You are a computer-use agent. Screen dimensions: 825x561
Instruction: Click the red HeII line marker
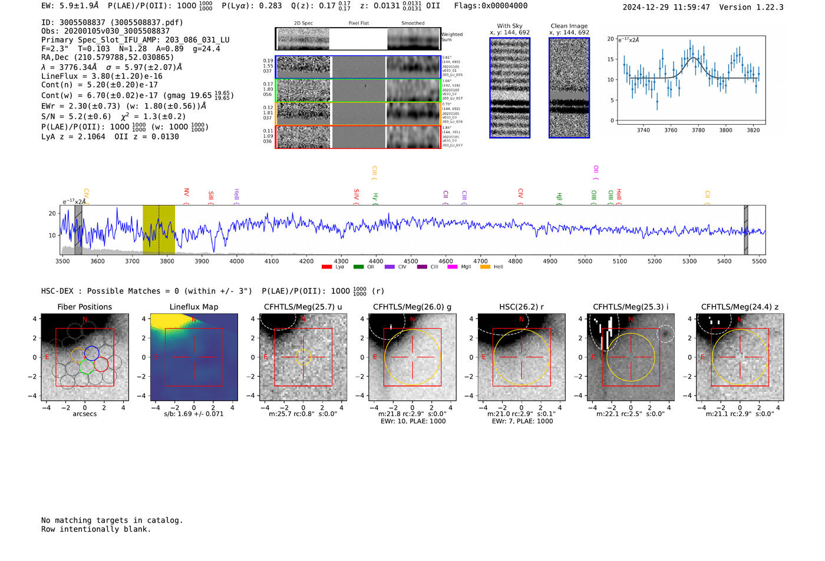[x=619, y=197]
